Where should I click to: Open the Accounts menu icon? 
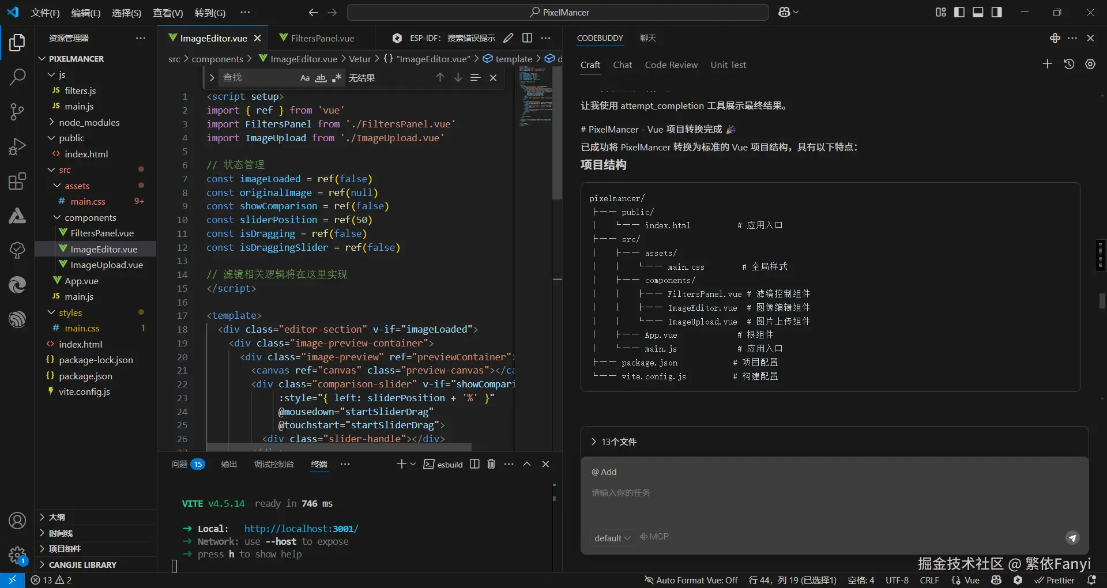17,521
